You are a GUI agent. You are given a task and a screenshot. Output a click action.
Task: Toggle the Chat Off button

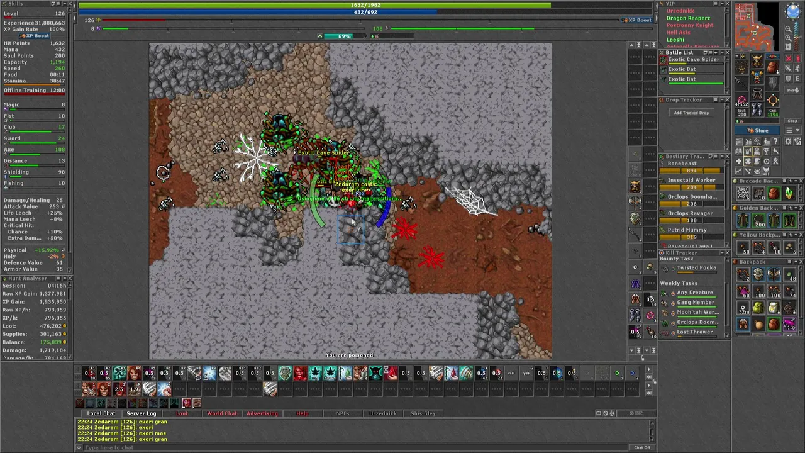641,447
